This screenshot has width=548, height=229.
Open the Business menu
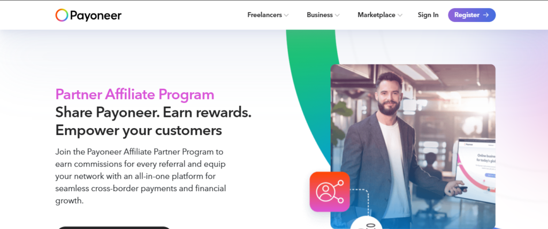[320, 15]
